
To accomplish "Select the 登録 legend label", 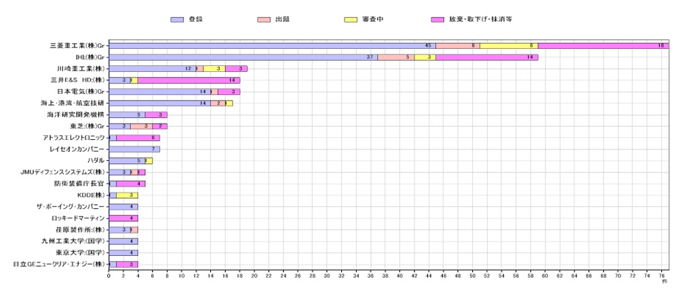I will pyautogui.click(x=195, y=20).
